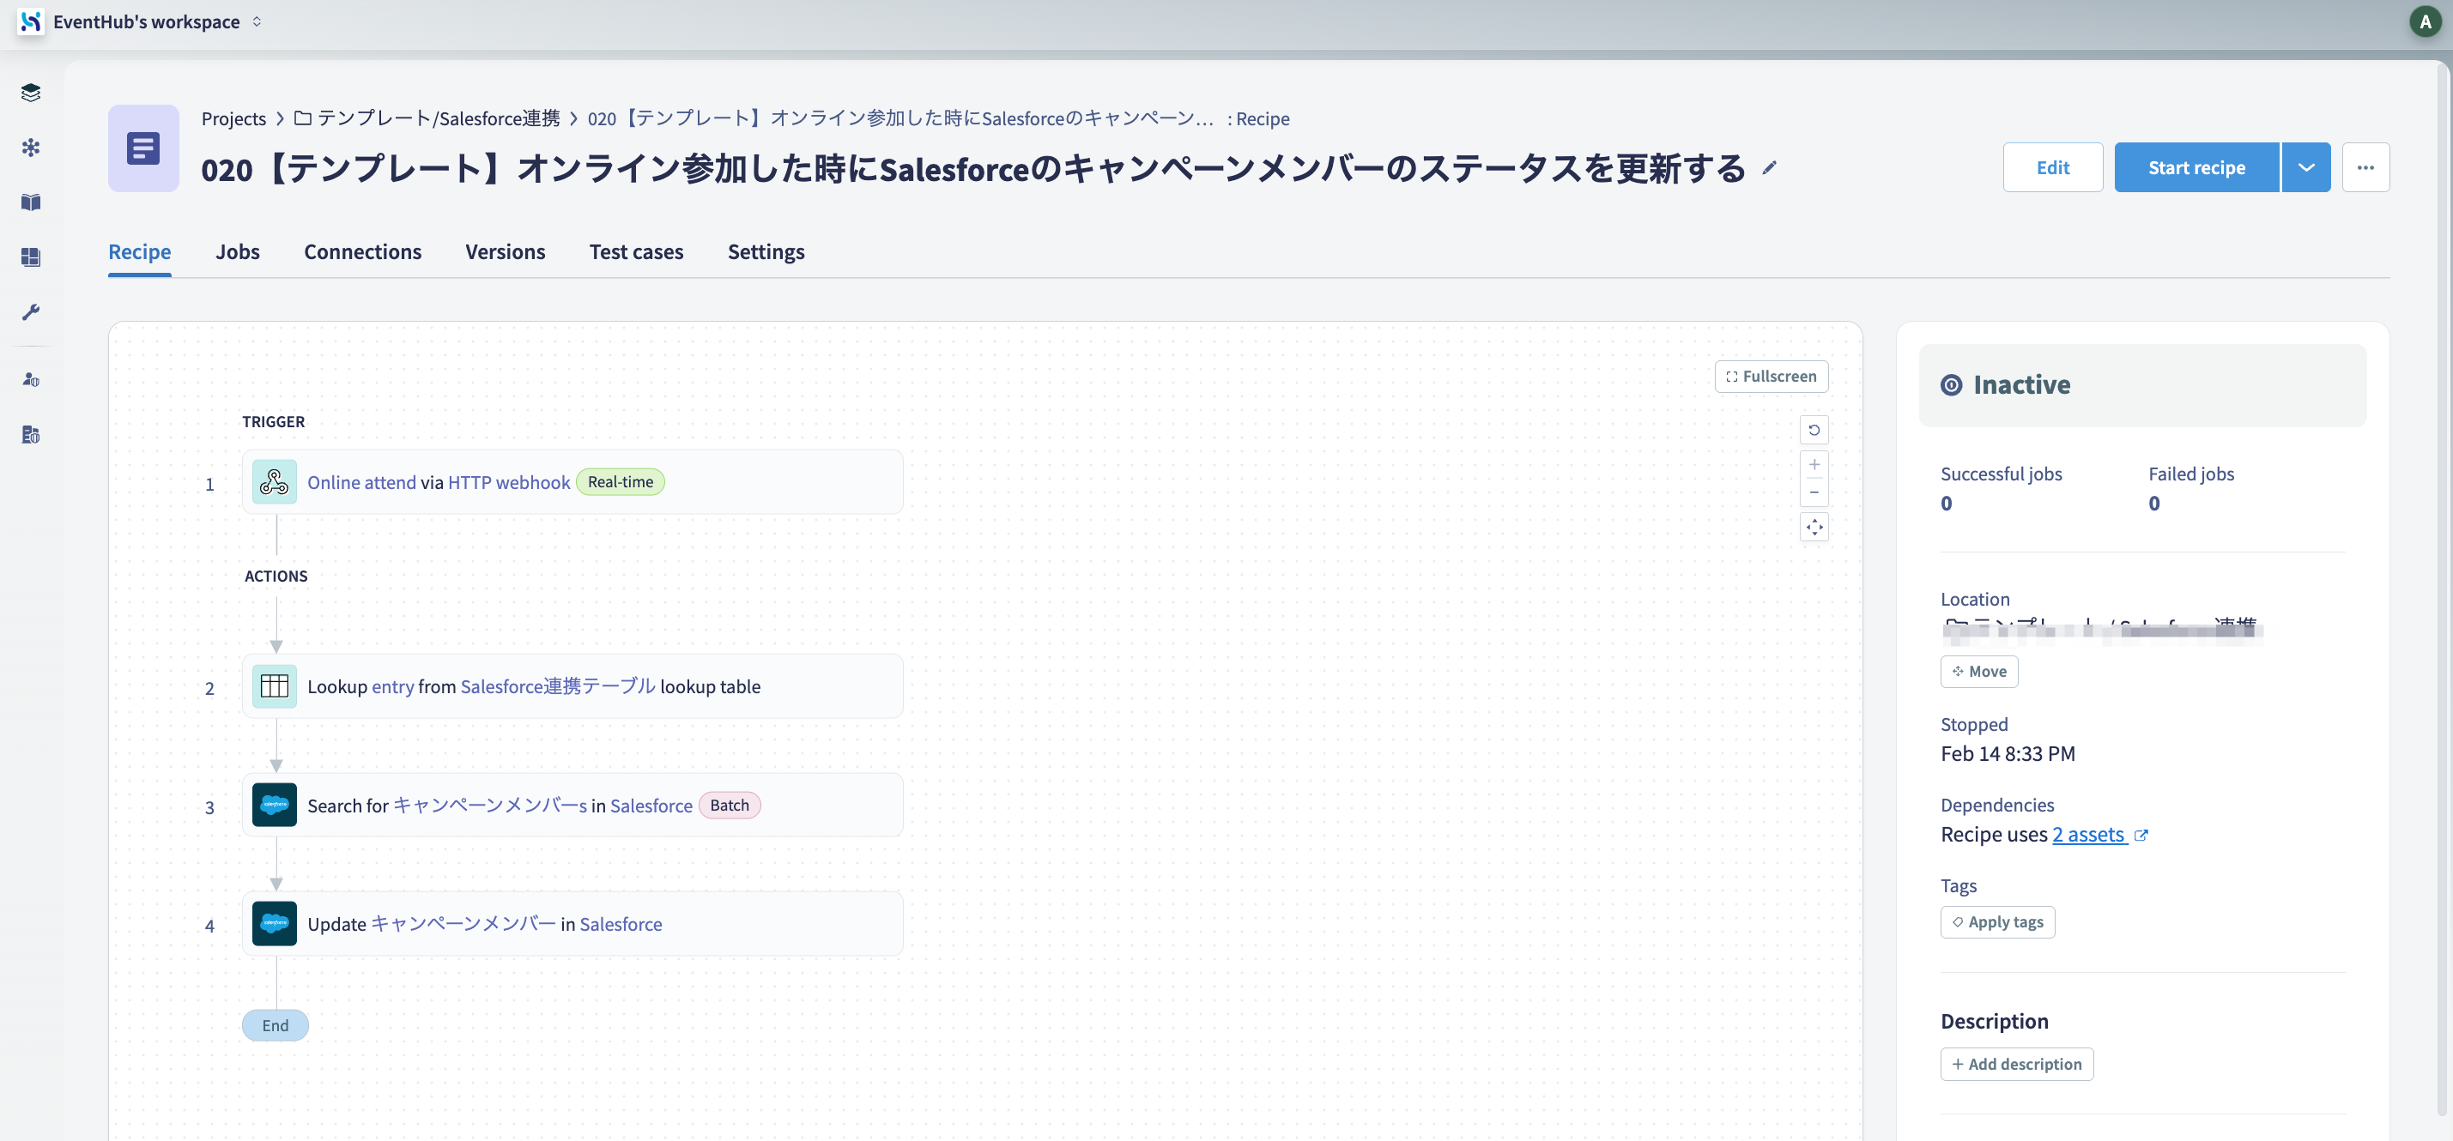The height and width of the screenshot is (1141, 2453).
Task: Click the Move button under Location
Action: 1978,671
